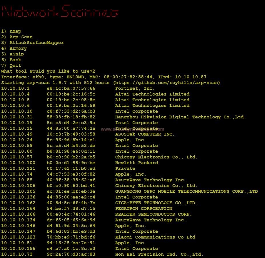Click MAC address b0:0c:d1:58:9c:be
The width and height of the screenshot is (265, 258).
click(71, 163)
